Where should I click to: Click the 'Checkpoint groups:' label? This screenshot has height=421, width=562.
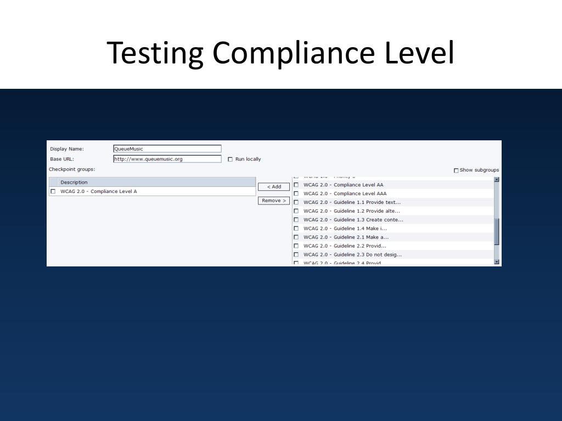(x=72, y=169)
